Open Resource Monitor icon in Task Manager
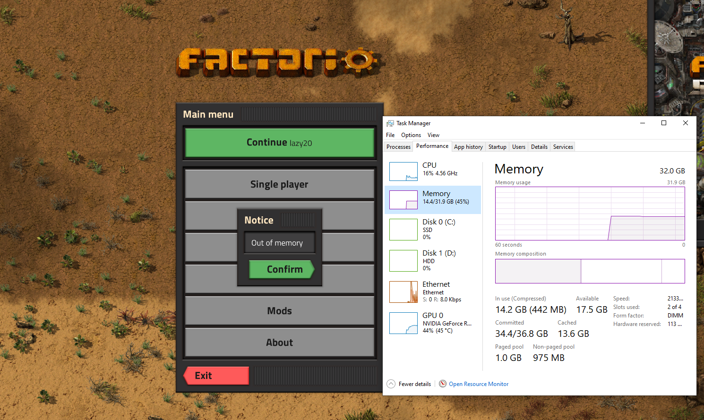704x420 pixels. [443, 384]
